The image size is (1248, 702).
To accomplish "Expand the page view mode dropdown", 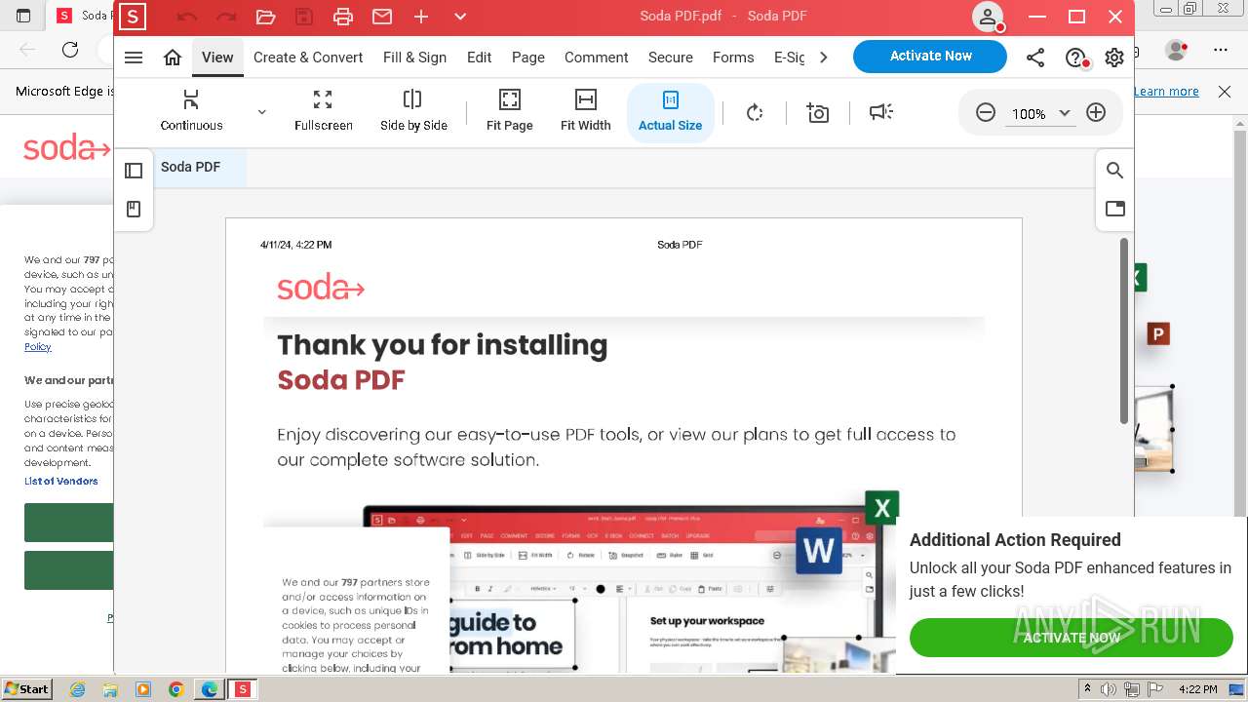I will 261,112.
